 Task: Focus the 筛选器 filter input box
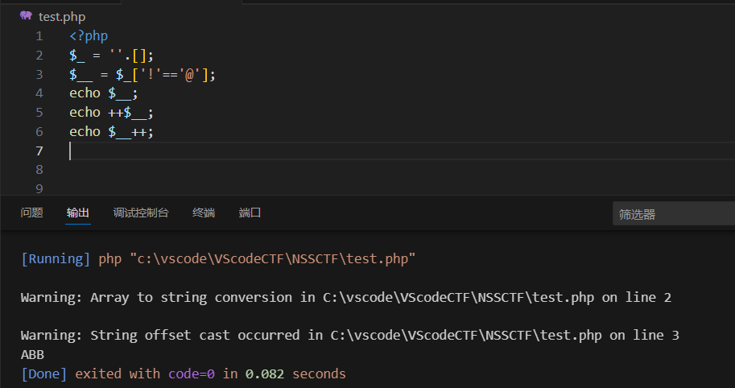(x=672, y=214)
